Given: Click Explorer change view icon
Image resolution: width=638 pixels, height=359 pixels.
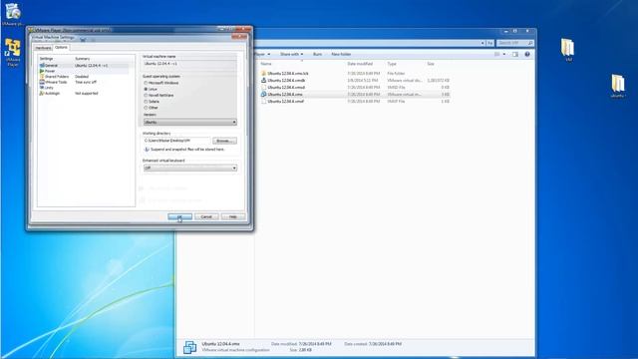Looking at the screenshot, I should click(496, 54).
